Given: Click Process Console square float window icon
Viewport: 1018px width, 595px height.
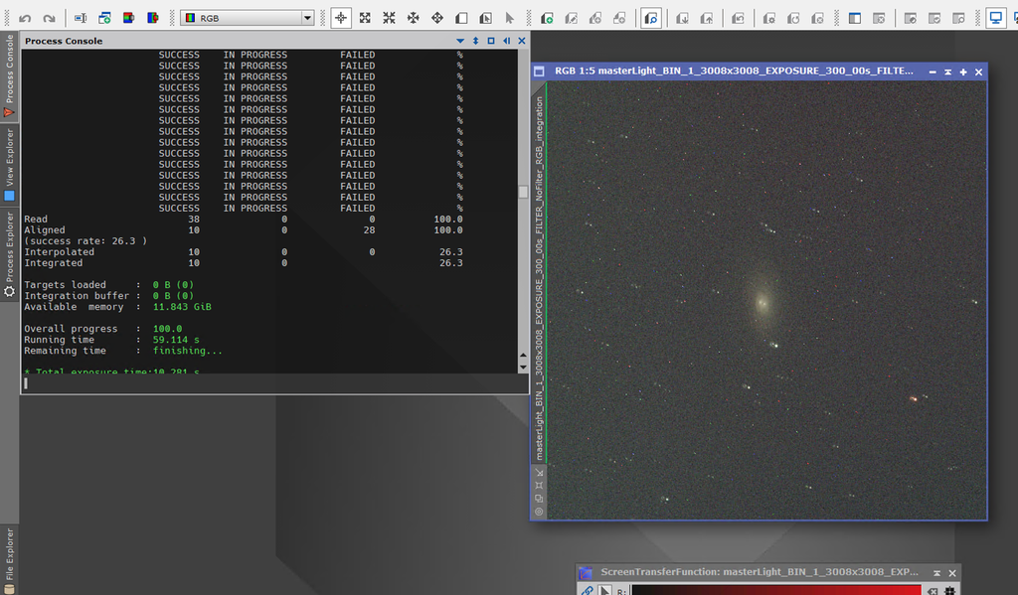Looking at the screenshot, I should (x=491, y=41).
